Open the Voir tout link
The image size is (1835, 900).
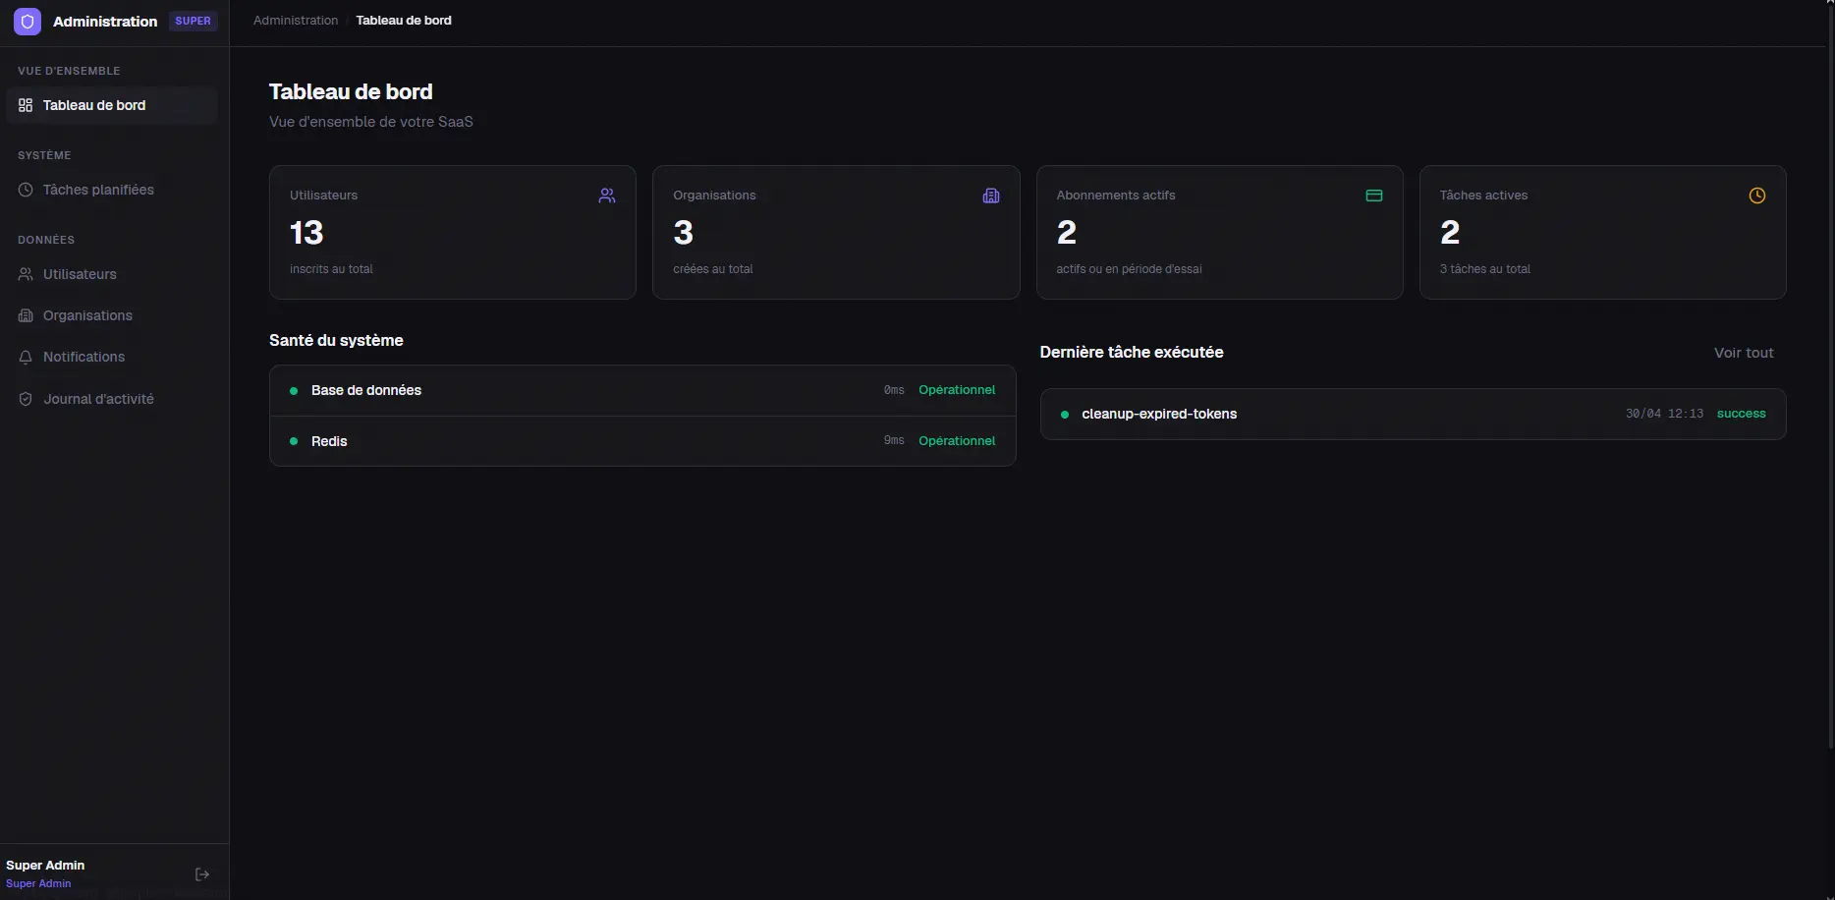[x=1743, y=353]
